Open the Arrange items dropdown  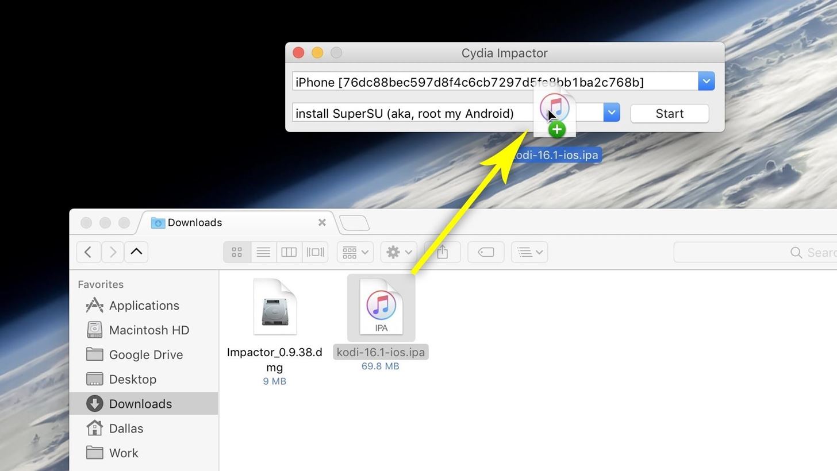355,252
